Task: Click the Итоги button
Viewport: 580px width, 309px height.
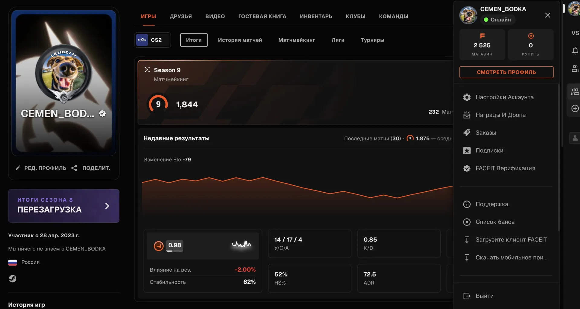Action: tap(194, 40)
